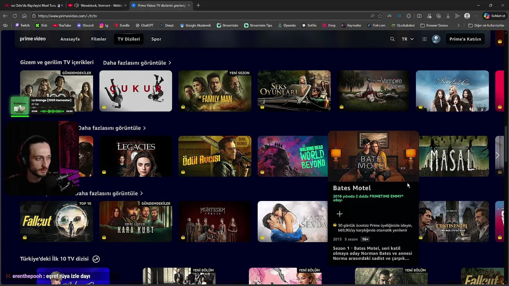This screenshot has width=509, height=286.
Task: Expand the Diğer sık kullanılanlar folder
Action: 486,25
